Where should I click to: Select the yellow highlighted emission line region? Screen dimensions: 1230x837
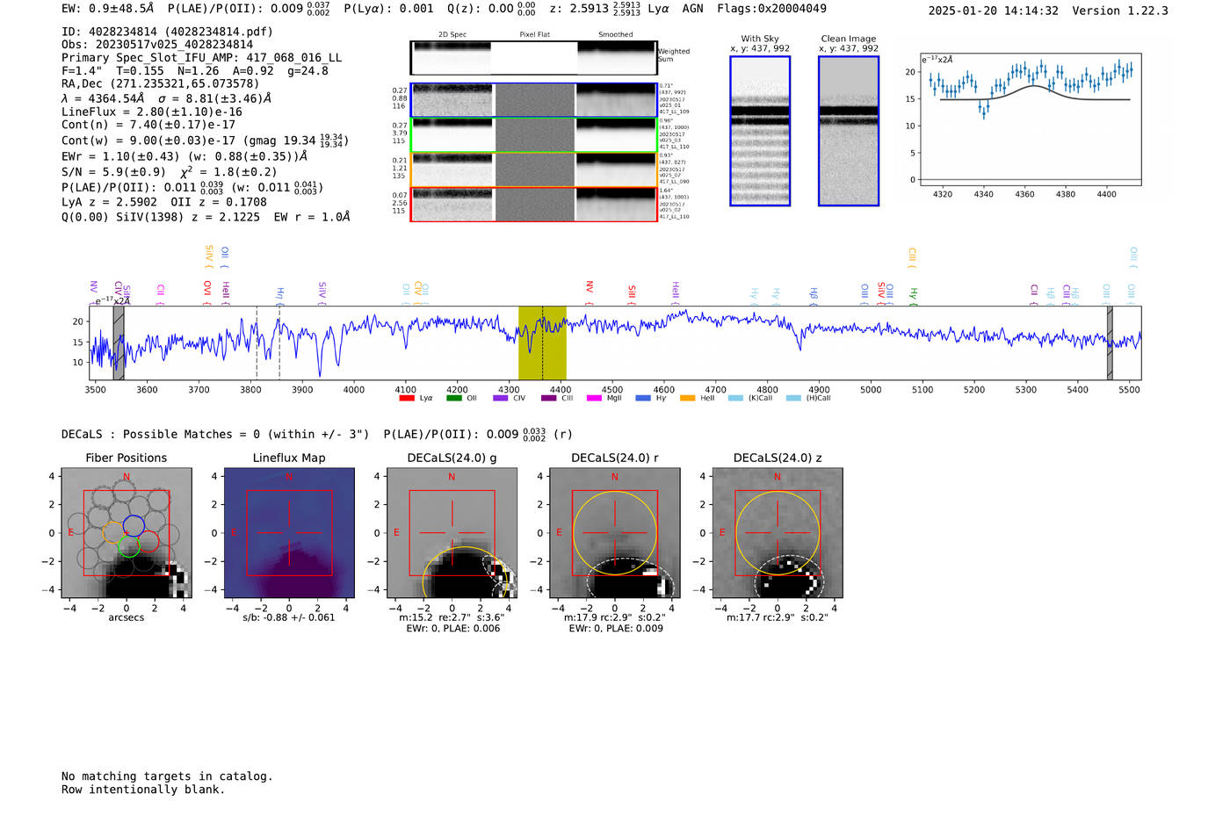542,343
